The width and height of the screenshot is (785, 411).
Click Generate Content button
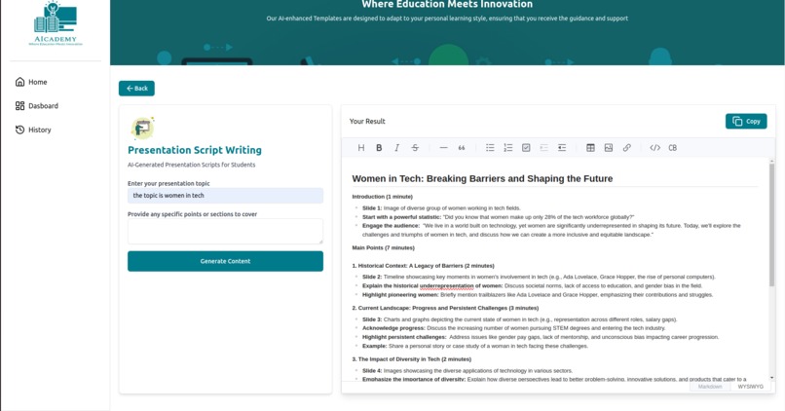click(225, 261)
